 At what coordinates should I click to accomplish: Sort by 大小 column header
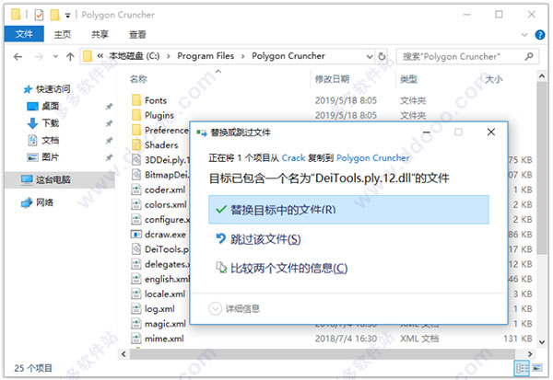pos(493,79)
